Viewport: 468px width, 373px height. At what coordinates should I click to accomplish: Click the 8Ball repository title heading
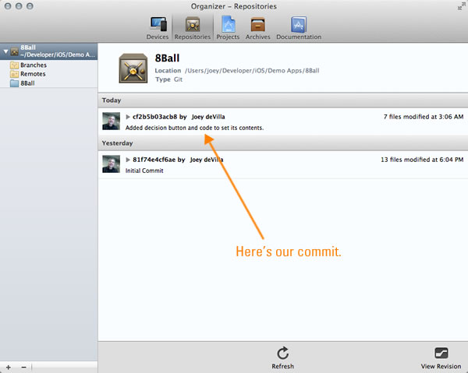coord(167,58)
